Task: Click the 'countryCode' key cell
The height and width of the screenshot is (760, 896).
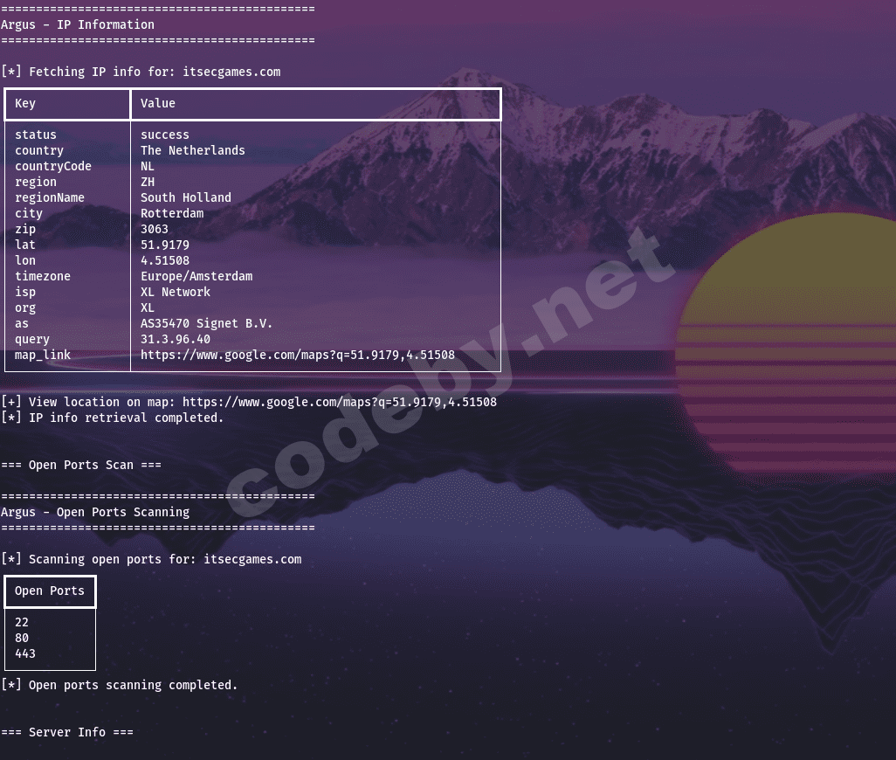Action: coord(53,166)
